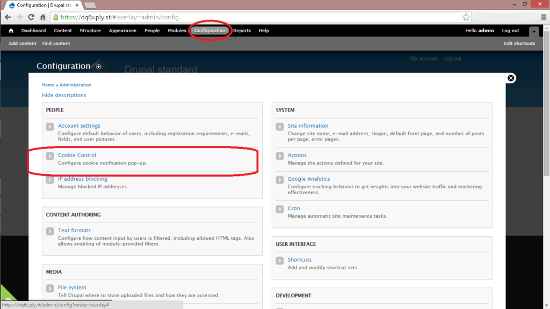Click the arrow icon beside Actions

click(279, 156)
